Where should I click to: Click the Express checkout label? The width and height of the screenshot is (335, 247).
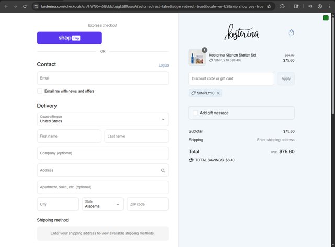click(x=103, y=25)
